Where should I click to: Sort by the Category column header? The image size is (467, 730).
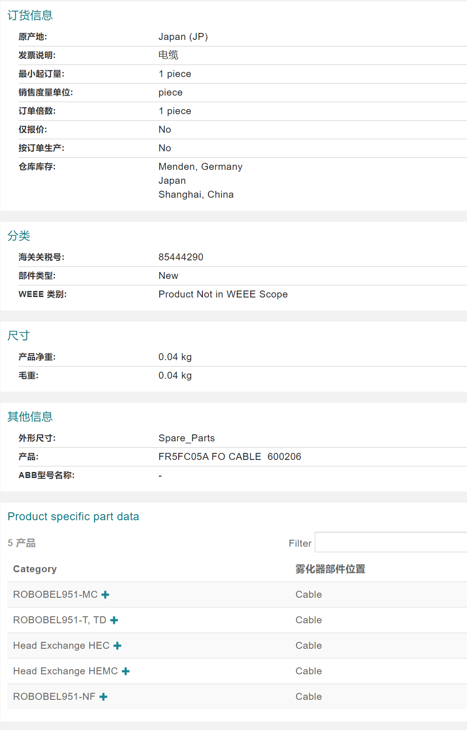(x=35, y=569)
